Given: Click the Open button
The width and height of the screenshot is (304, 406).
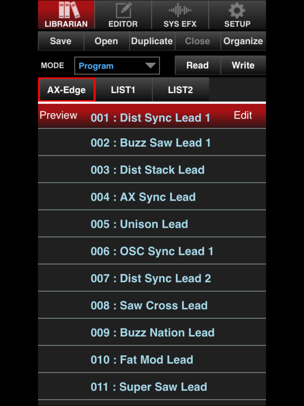Looking at the screenshot, I should (x=106, y=41).
